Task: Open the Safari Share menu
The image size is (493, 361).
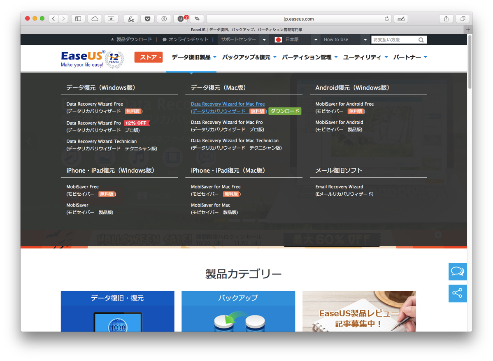Action: coord(446,19)
